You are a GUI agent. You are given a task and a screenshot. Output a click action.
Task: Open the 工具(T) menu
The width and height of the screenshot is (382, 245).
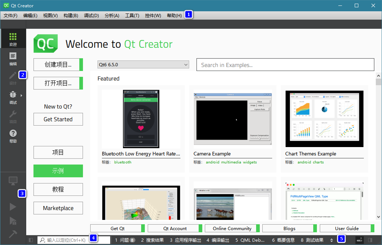132,16
